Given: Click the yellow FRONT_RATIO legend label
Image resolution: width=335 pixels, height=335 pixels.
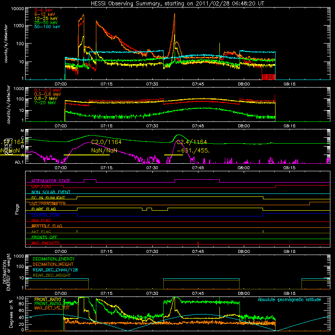Looking at the screenshot, I should [48, 299].
